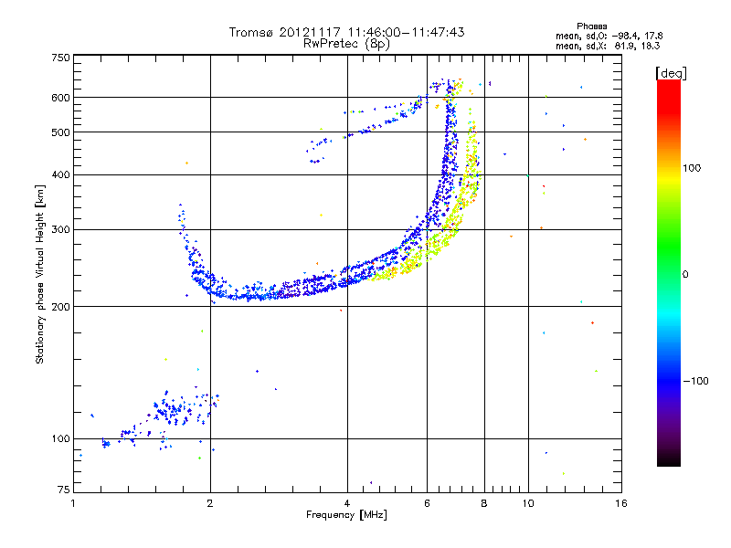Click the y-axis label '200'

(x=60, y=307)
